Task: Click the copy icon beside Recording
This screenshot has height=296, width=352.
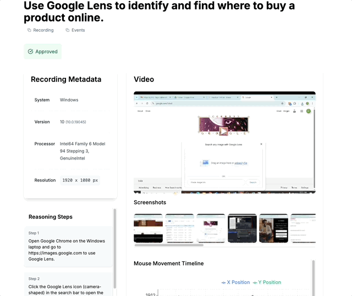Action: (29, 30)
